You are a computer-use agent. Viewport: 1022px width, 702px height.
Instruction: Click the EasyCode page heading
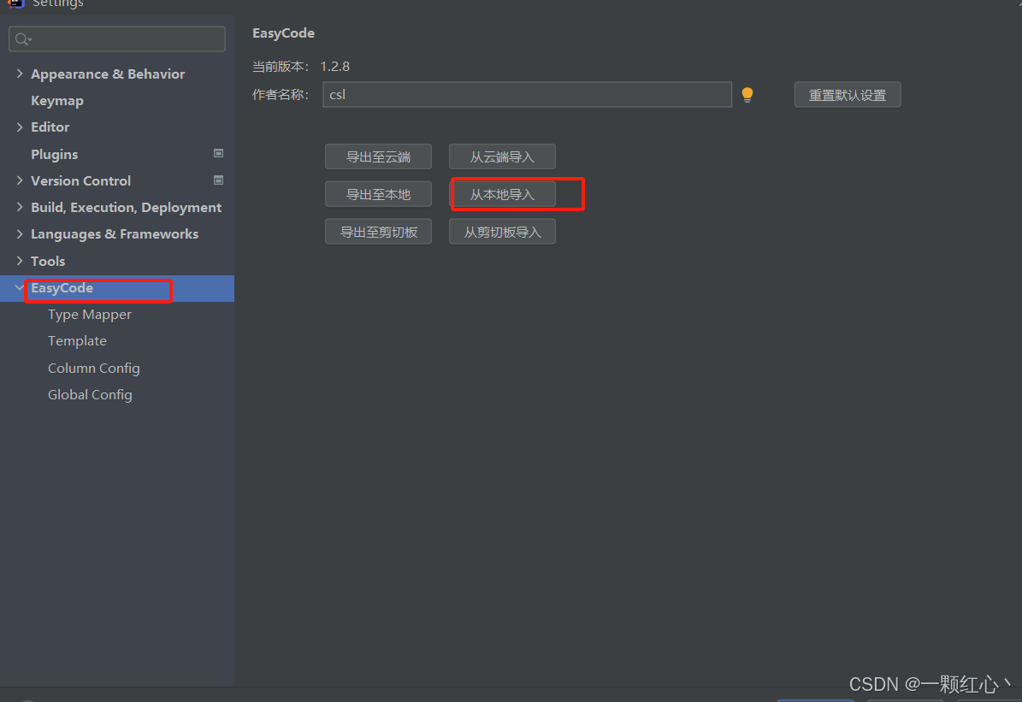[284, 33]
